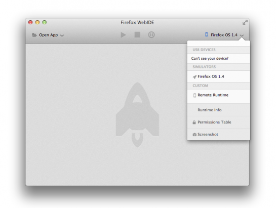Click the lock icon beside Permissions Table
Image resolution: width=276 pixels, height=208 pixels.
[194, 122]
